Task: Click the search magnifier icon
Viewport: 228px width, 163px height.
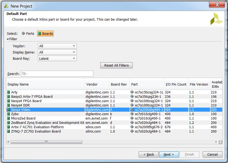Action: (25, 74)
